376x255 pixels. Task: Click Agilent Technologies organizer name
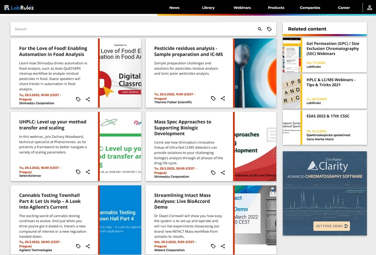(x=35, y=250)
